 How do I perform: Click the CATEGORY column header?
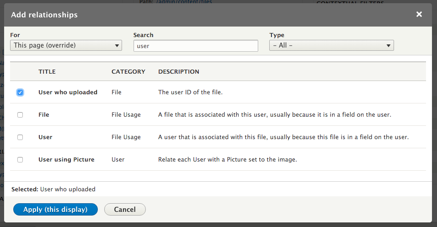pos(128,72)
